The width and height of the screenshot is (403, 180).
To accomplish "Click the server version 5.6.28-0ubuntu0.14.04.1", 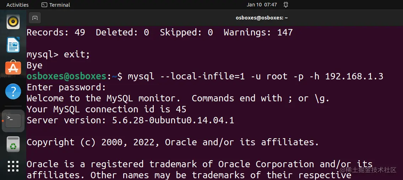I will [173, 120].
